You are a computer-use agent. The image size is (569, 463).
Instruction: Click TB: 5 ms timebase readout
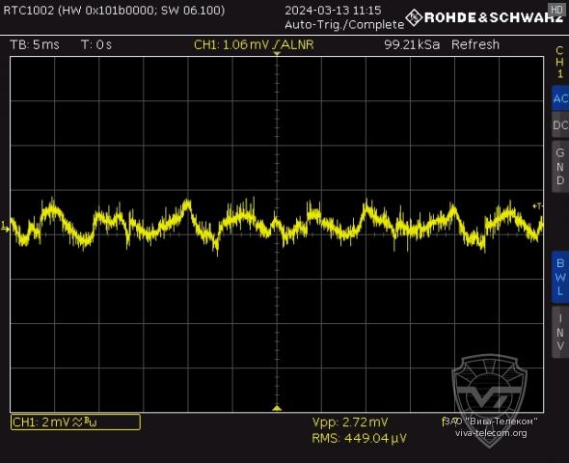coord(35,44)
